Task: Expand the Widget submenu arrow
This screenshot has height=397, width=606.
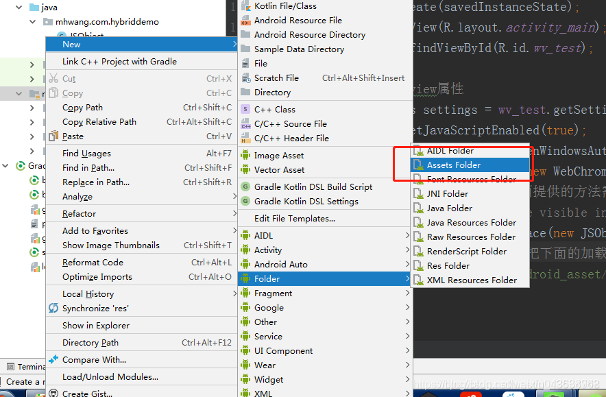Action: (407, 379)
